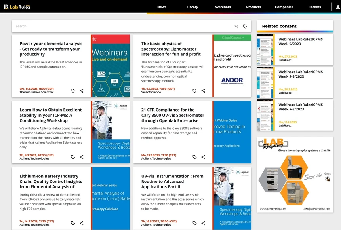341x230 pixels.
Task: Open 'Lithium-Ion Battery Industry Chain' title
Action: pos(51,182)
